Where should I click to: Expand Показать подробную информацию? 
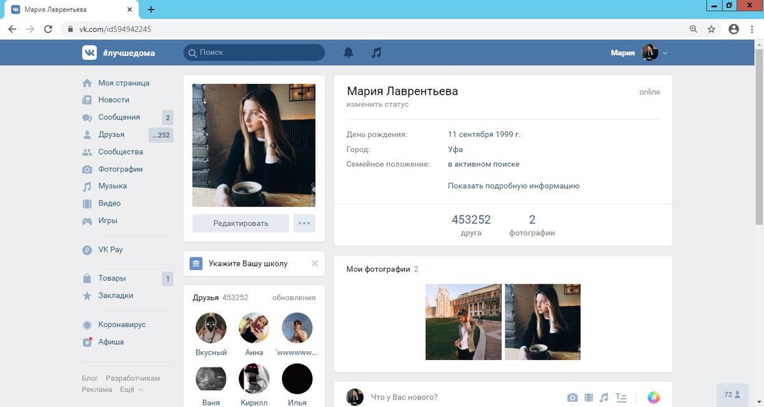pos(514,186)
